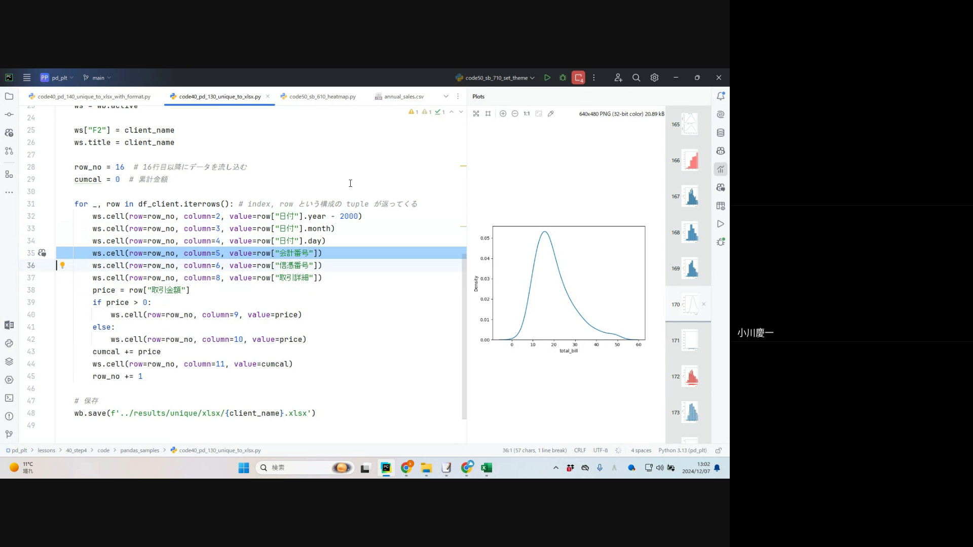Viewport: 973px width, 547px height.
Task: Open the IDE settings gear
Action: [654, 77]
